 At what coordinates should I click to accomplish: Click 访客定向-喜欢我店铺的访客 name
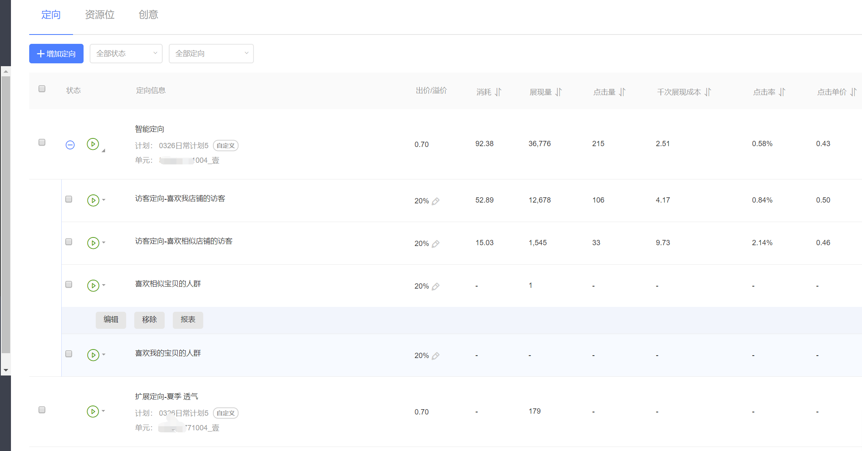click(180, 199)
